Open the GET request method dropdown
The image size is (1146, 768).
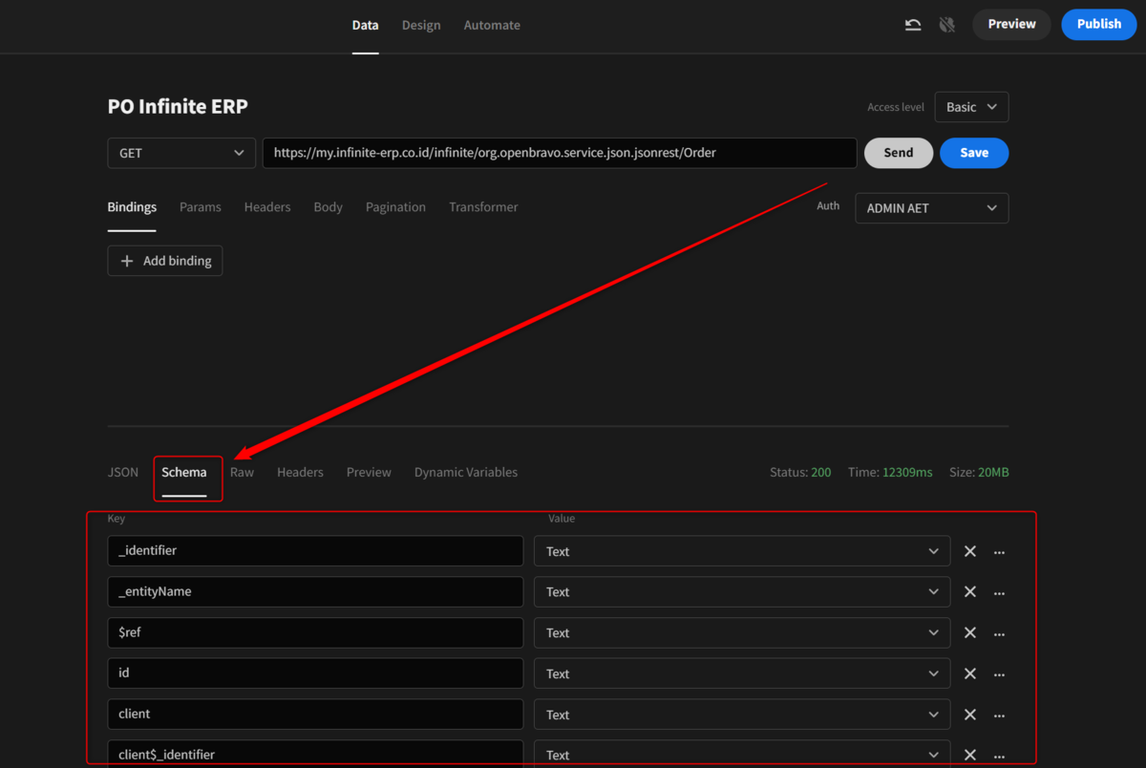coord(181,153)
